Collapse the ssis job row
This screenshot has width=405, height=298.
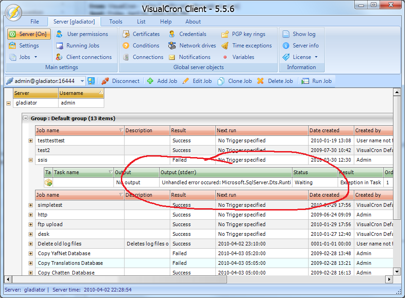click(x=31, y=160)
